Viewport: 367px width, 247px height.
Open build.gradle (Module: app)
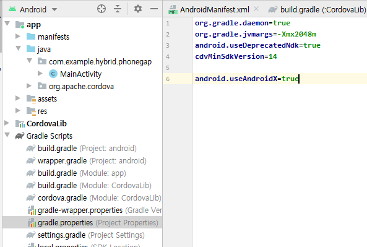(x=82, y=173)
